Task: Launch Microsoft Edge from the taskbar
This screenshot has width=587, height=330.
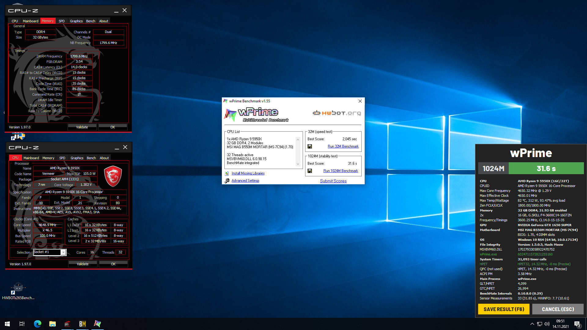Action: (38, 324)
